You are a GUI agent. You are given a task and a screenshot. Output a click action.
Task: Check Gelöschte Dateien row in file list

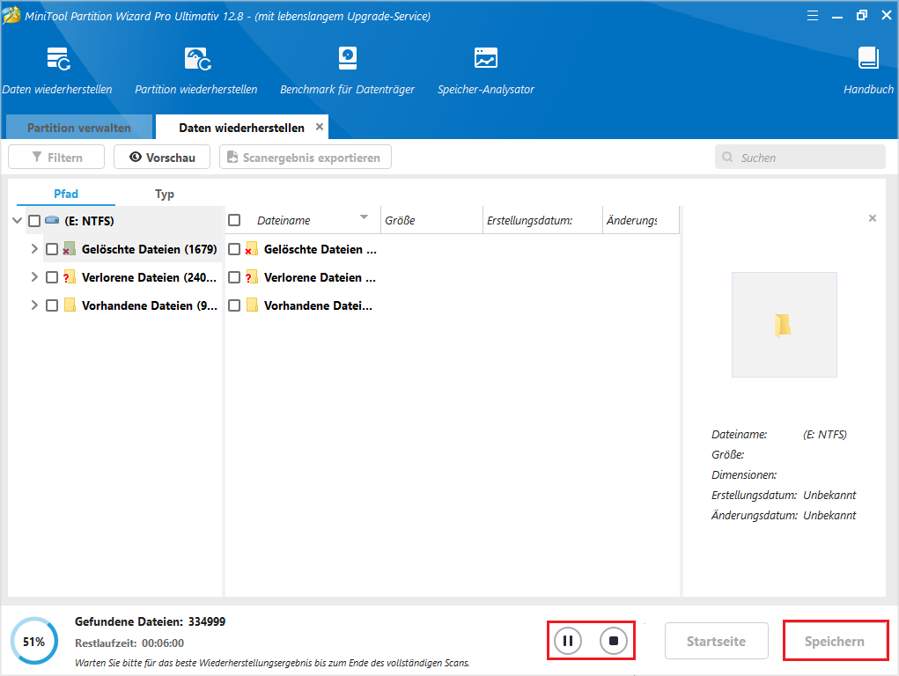(x=234, y=249)
